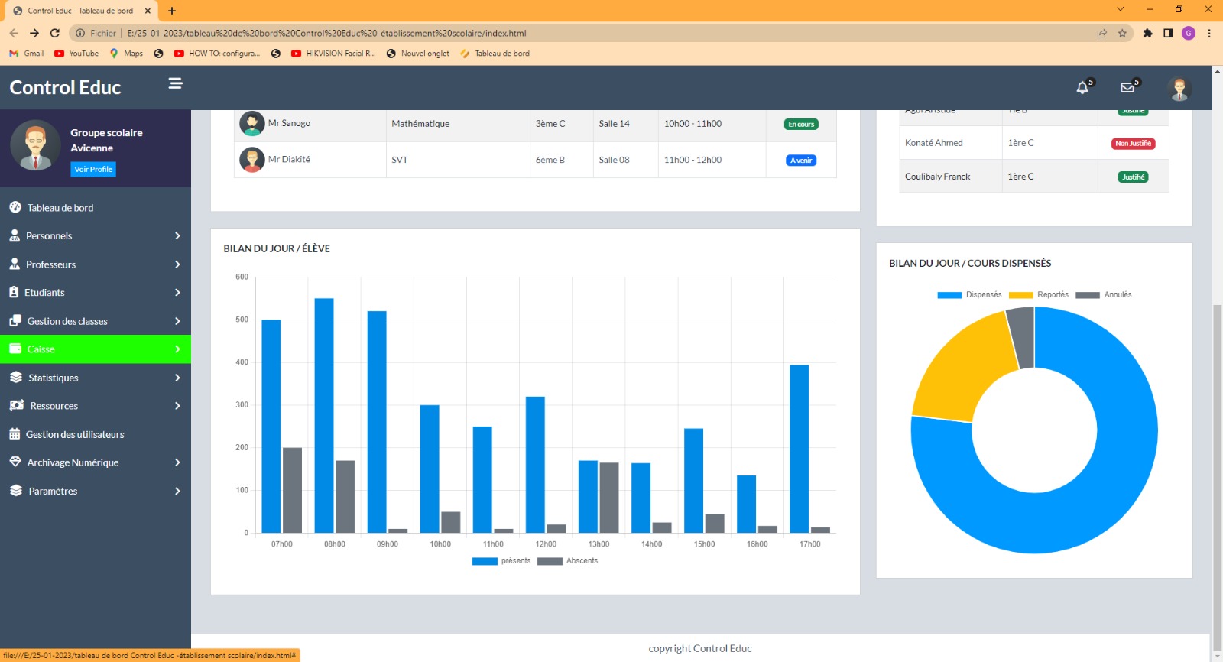This screenshot has height=662, width=1223.
Task: Click the Personnels sidebar icon
Action: point(15,235)
